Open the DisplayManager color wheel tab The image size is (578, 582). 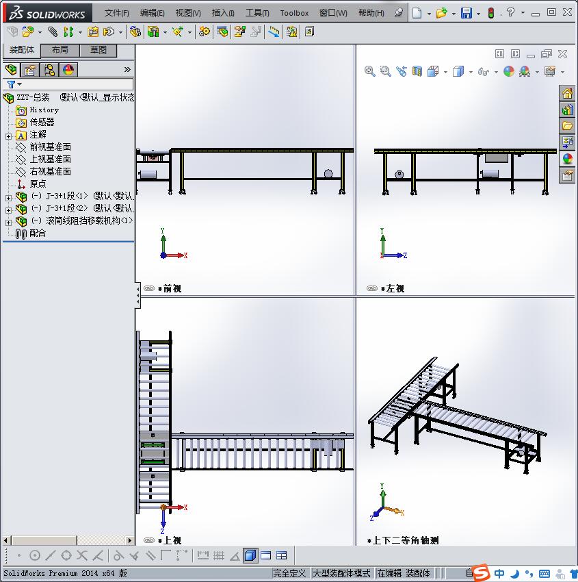68,69
